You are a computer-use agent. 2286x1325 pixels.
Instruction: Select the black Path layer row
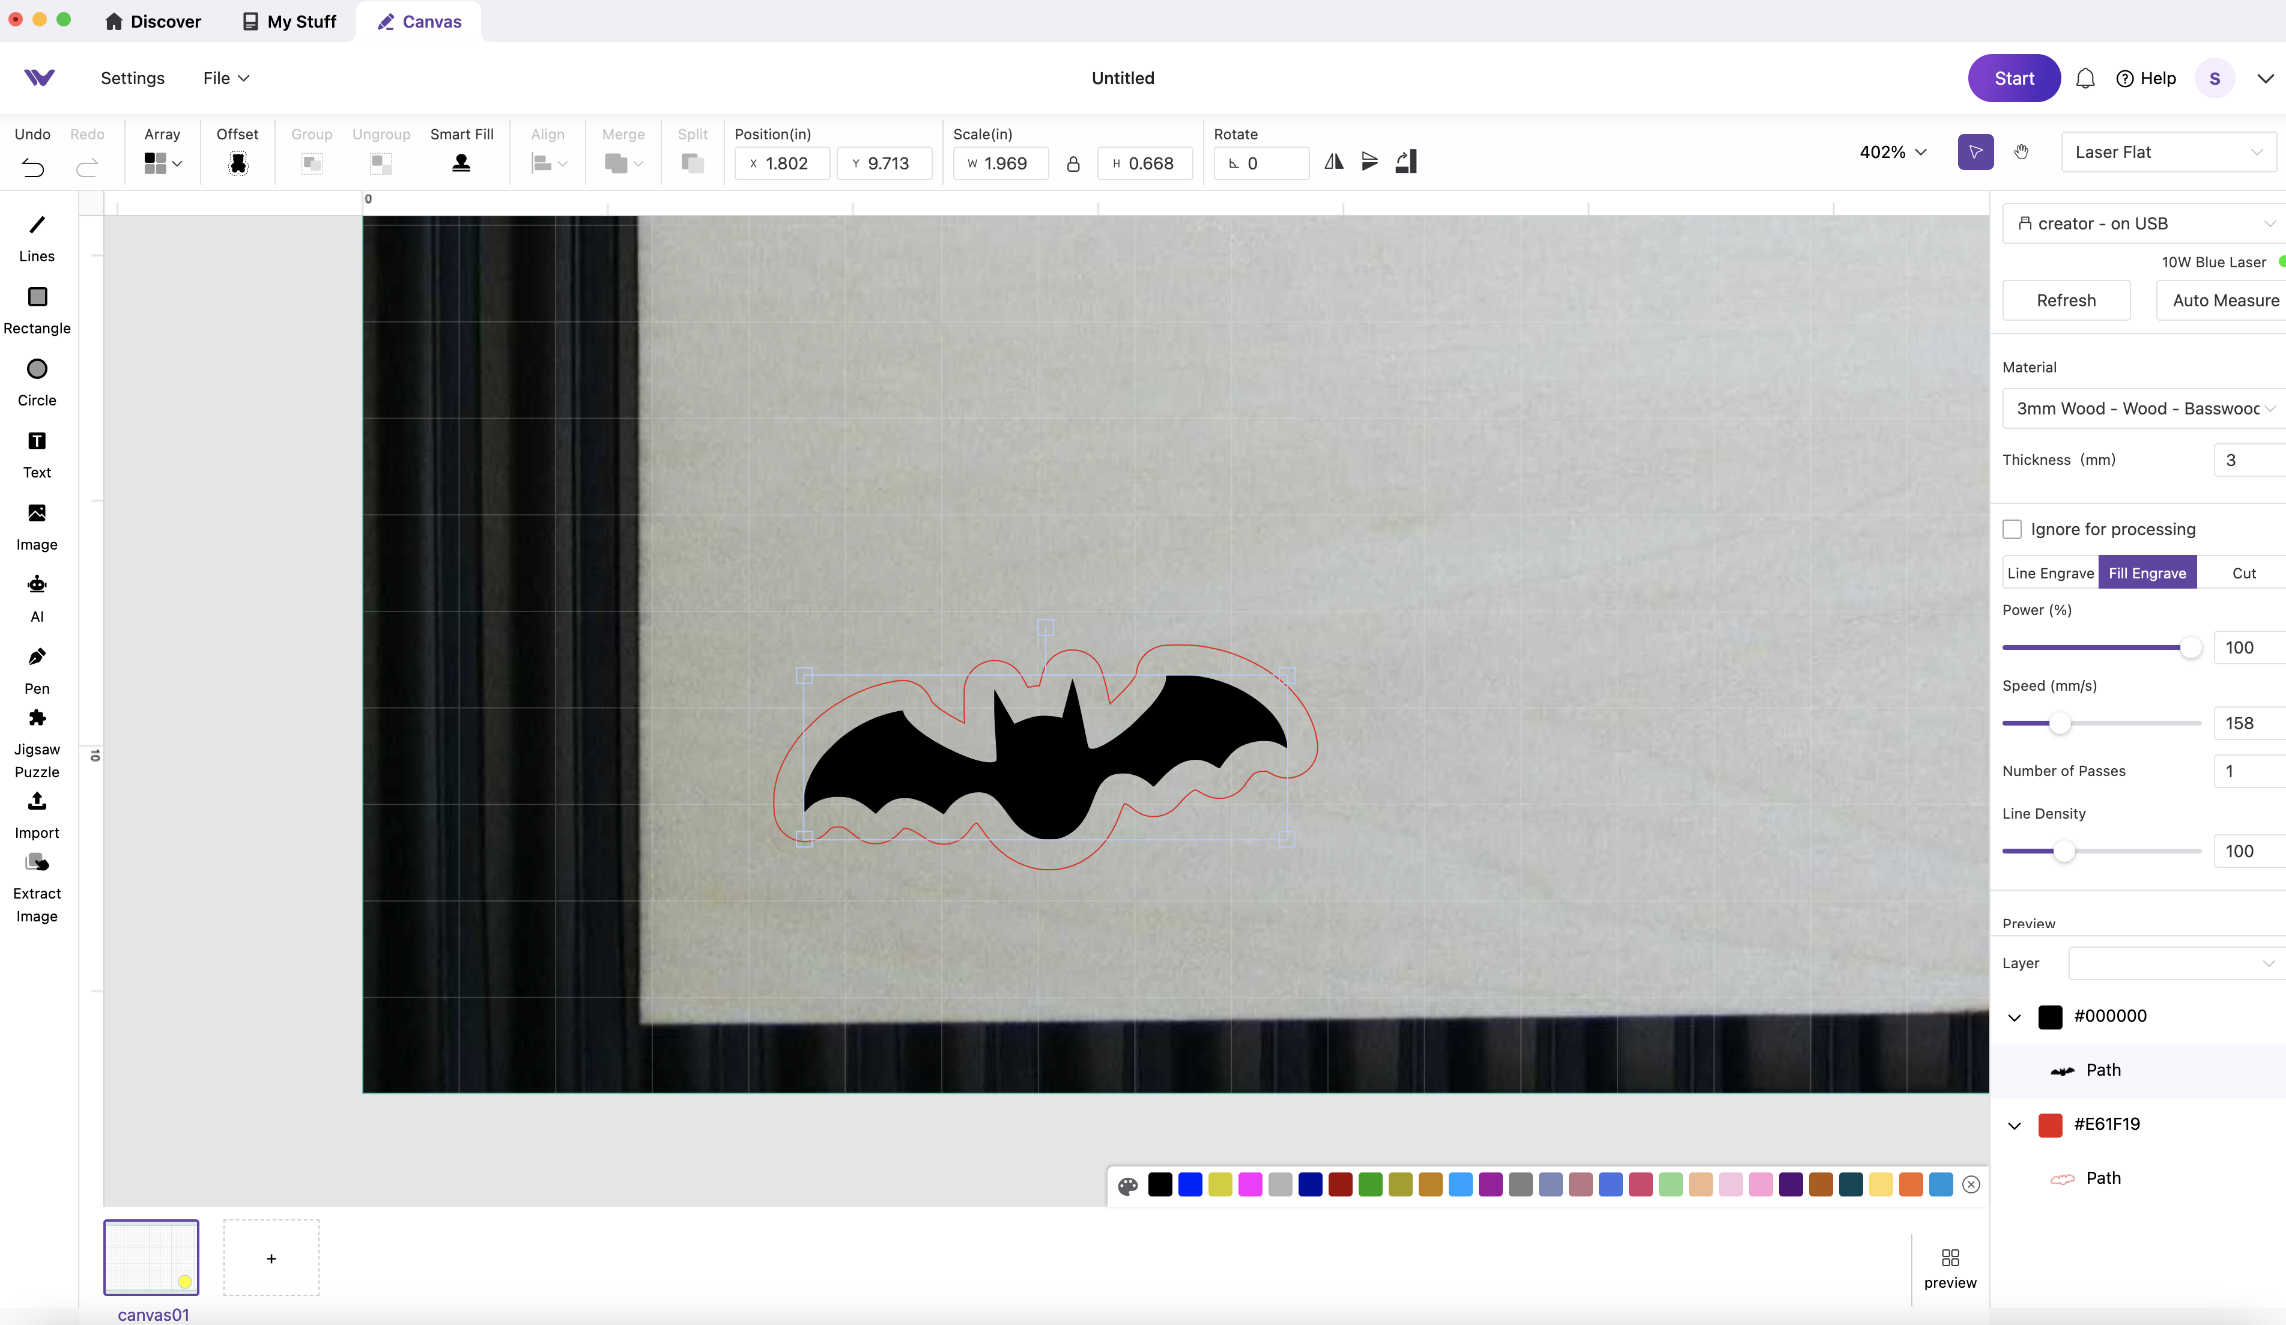2137,1070
